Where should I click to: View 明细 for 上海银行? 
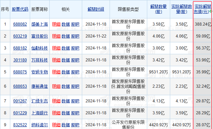point(56,113)
